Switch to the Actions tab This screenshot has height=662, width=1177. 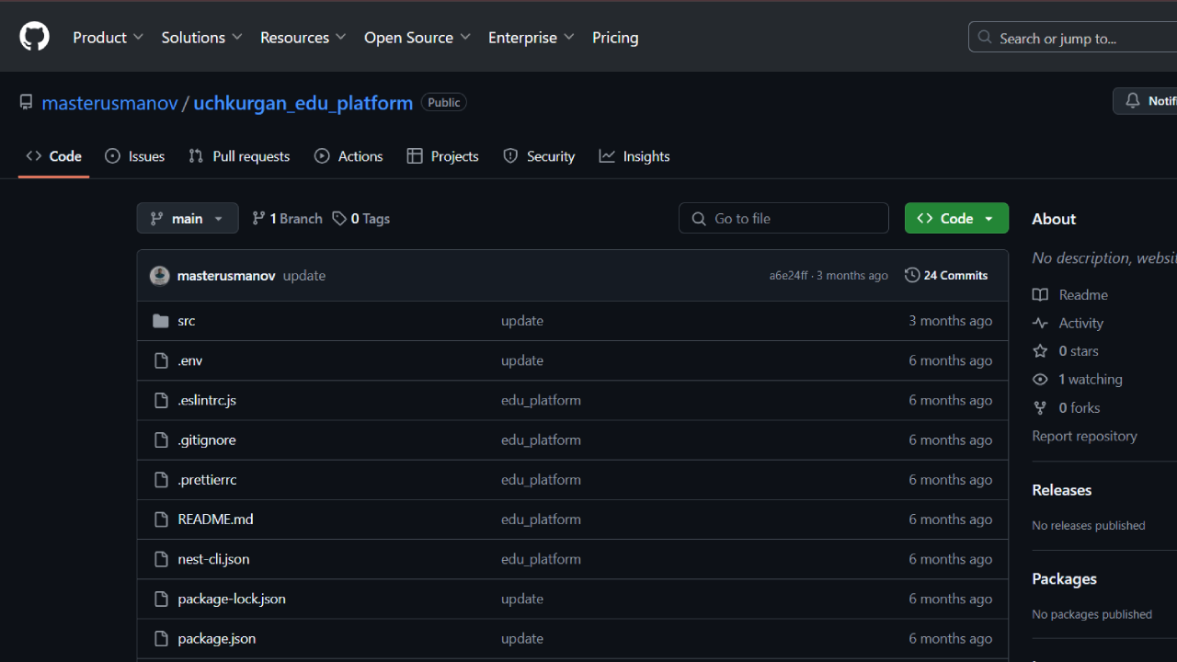349,156
